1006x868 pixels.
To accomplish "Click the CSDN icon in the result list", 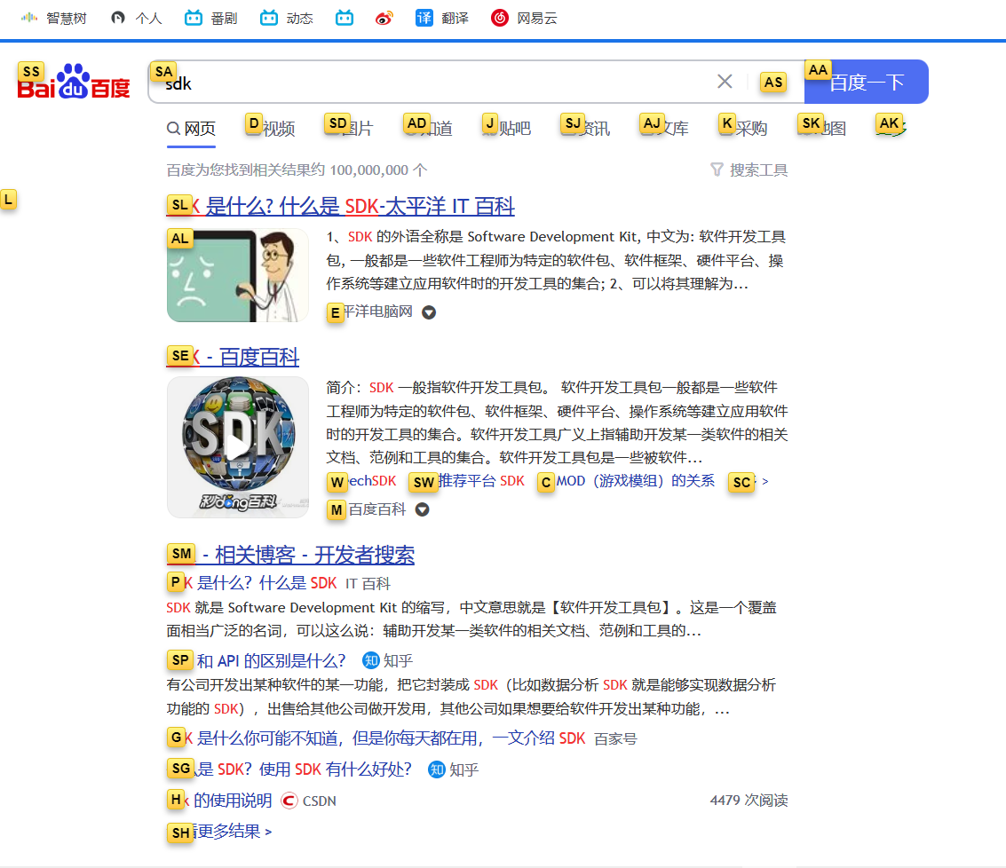I will tap(289, 800).
